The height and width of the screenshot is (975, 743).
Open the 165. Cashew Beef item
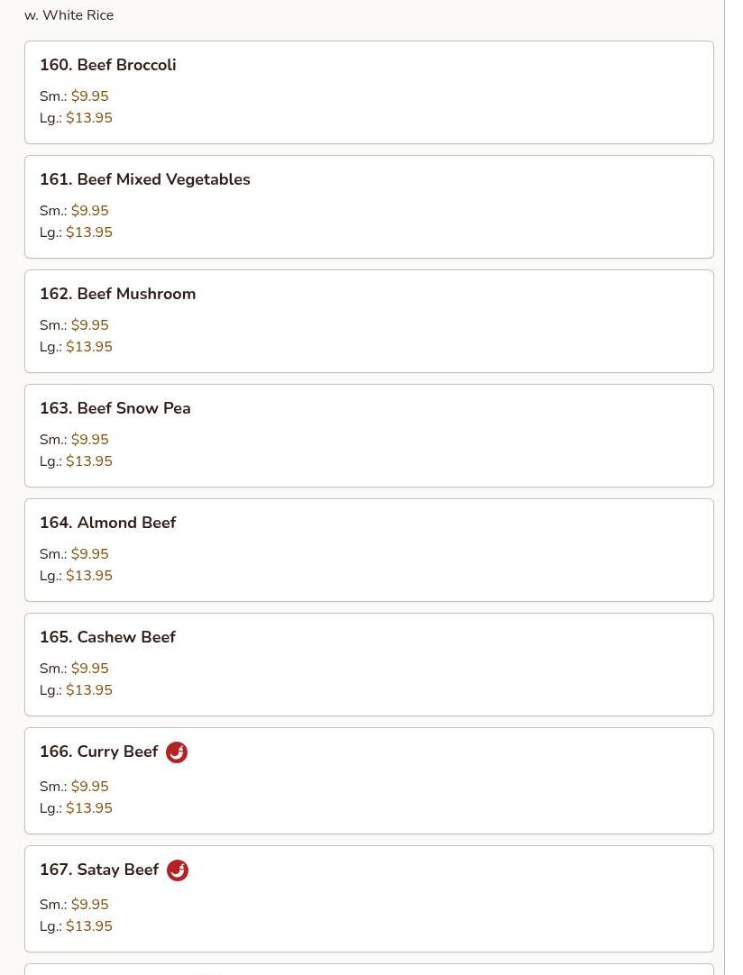(x=107, y=637)
